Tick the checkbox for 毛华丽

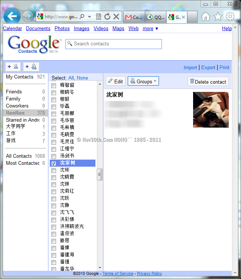click(x=53, y=121)
